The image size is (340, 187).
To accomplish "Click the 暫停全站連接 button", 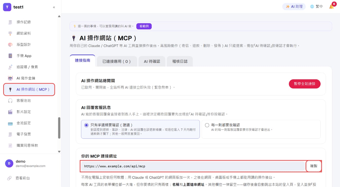I will (x=305, y=84).
